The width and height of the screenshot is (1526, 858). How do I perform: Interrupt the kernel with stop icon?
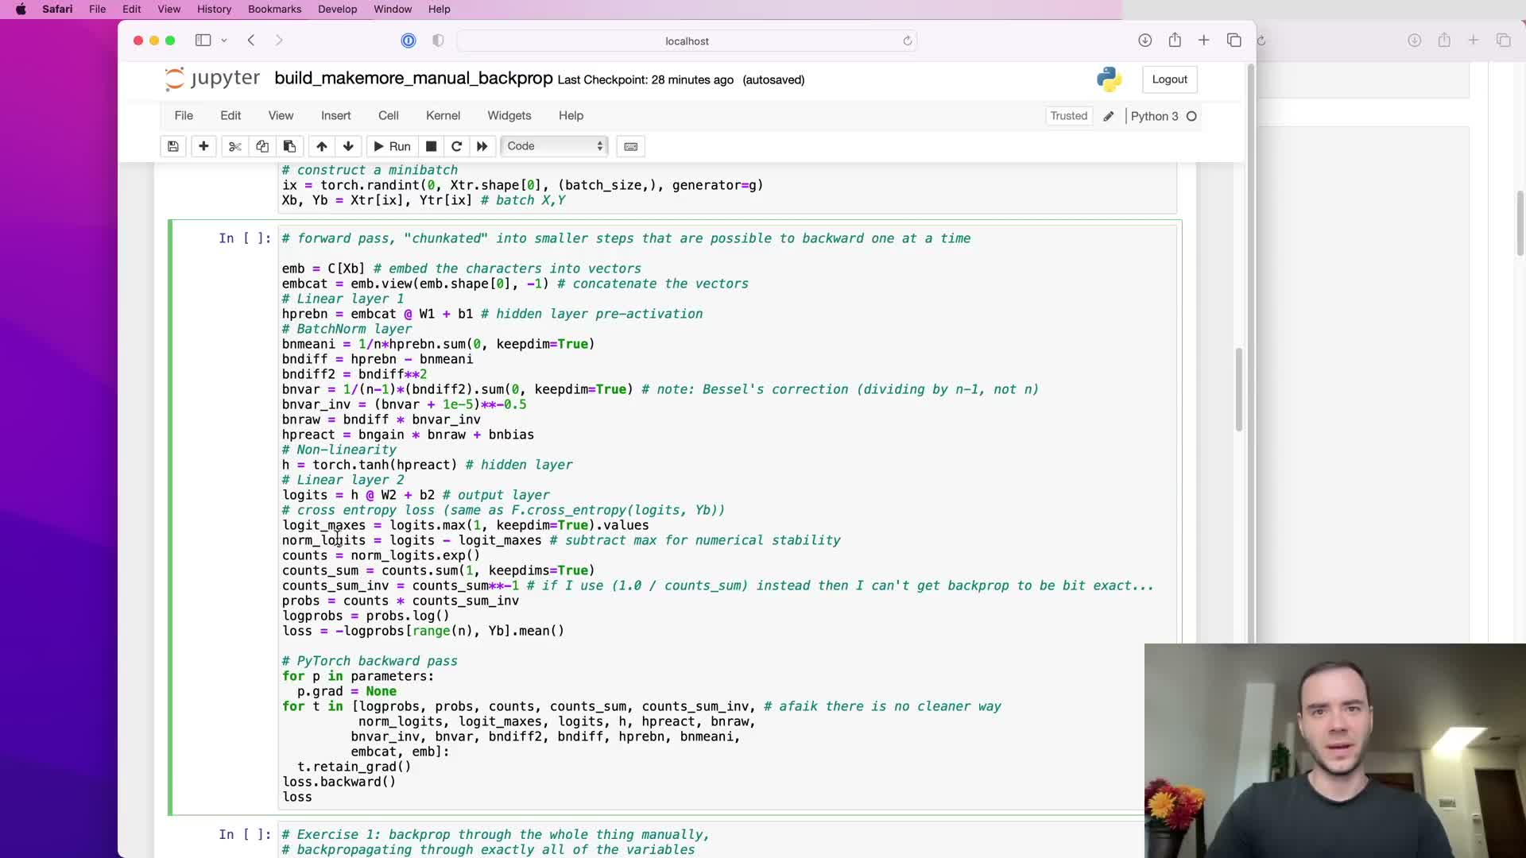[431, 146]
